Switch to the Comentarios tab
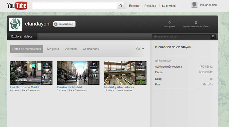Screen dimensions: 229x127 [x=91, y=49]
